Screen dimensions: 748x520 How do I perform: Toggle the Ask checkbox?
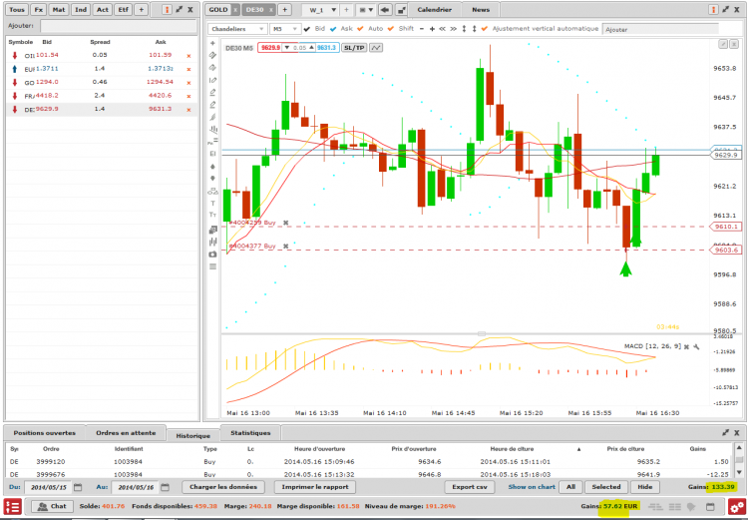point(333,29)
